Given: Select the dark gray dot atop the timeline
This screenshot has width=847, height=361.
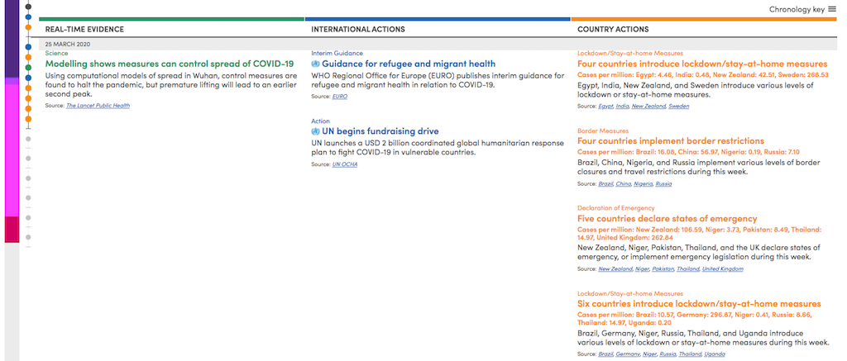Looking at the screenshot, I should tap(28, 7).
